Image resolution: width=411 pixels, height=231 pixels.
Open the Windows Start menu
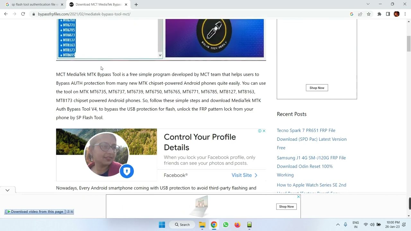162,225
